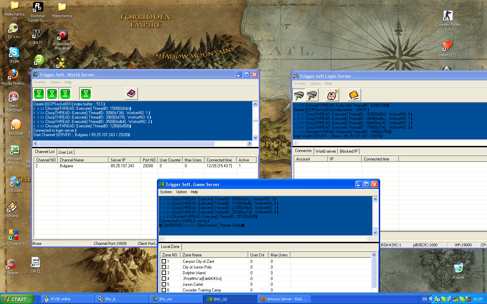Screen dimensions: 487x304
Task: Open the Option menu in Game Server window
Action: (181, 192)
